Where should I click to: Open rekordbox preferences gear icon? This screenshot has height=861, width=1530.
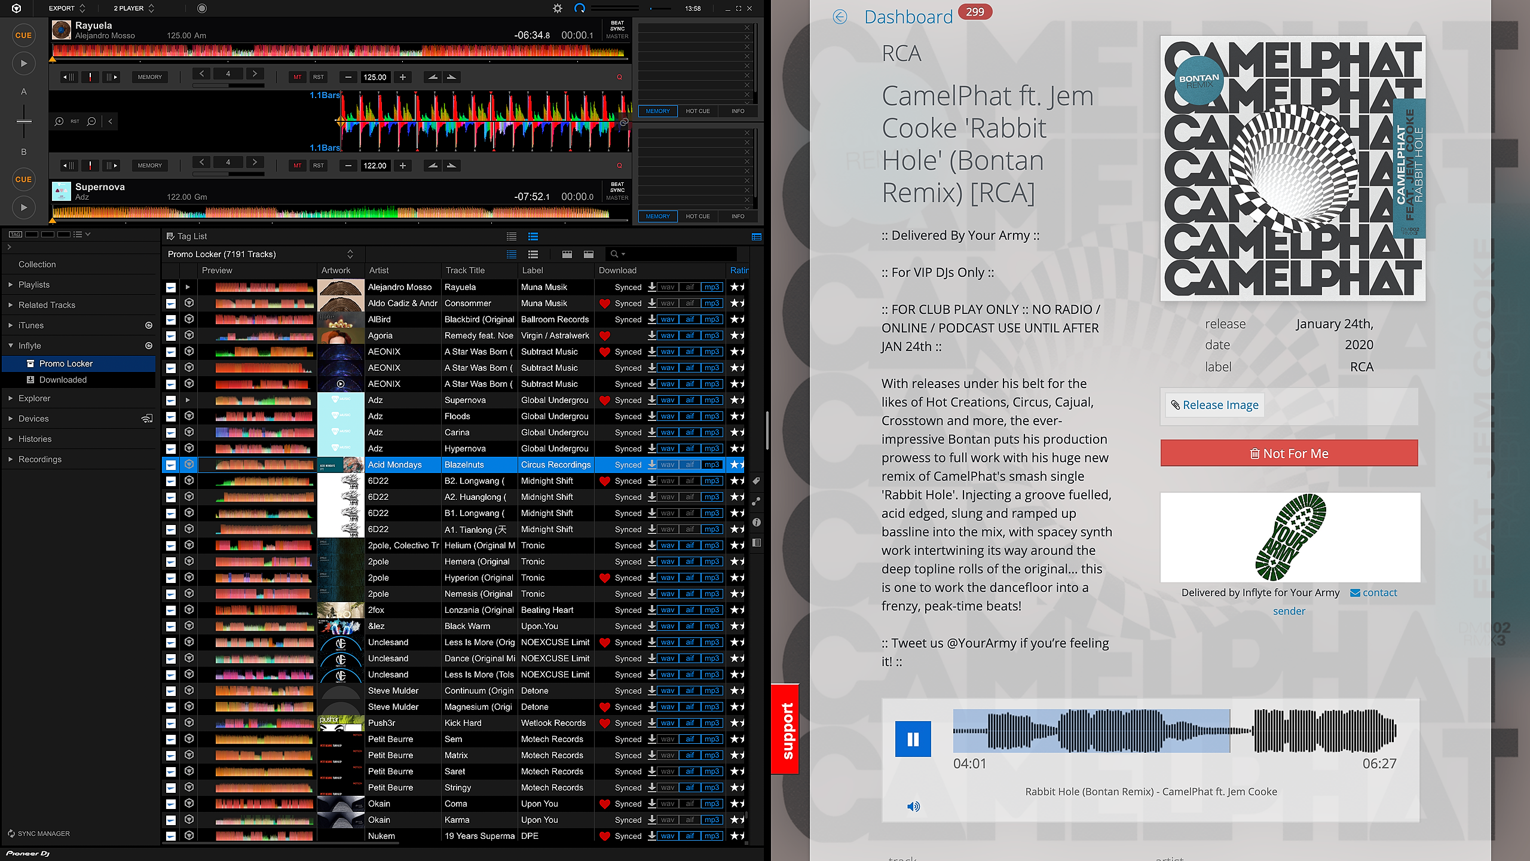558,8
